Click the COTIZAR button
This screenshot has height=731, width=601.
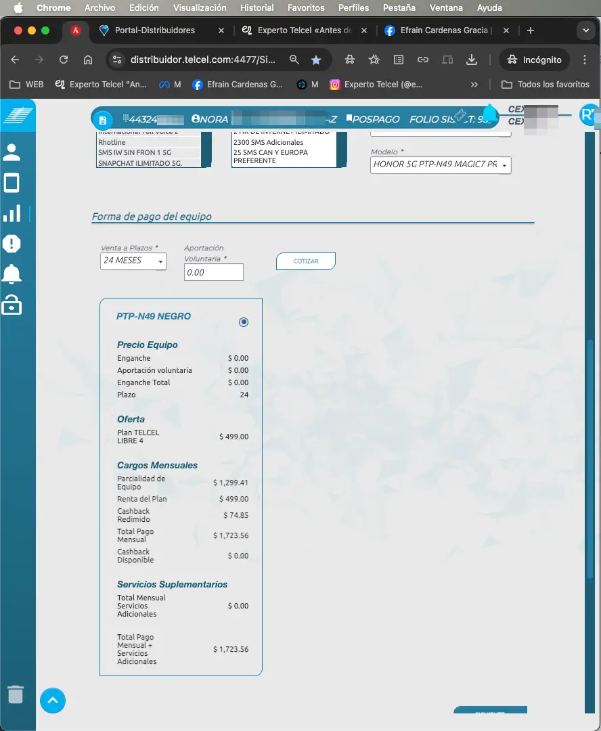[x=305, y=261]
